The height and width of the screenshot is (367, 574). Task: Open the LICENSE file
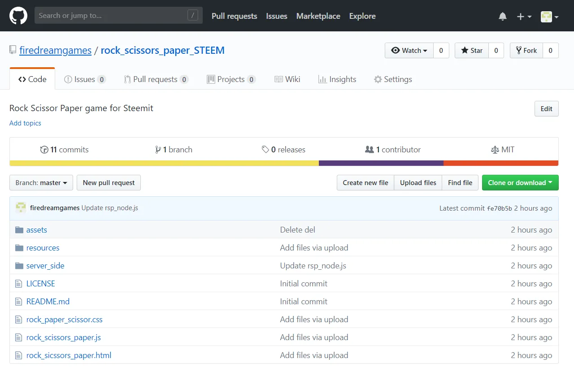(41, 284)
